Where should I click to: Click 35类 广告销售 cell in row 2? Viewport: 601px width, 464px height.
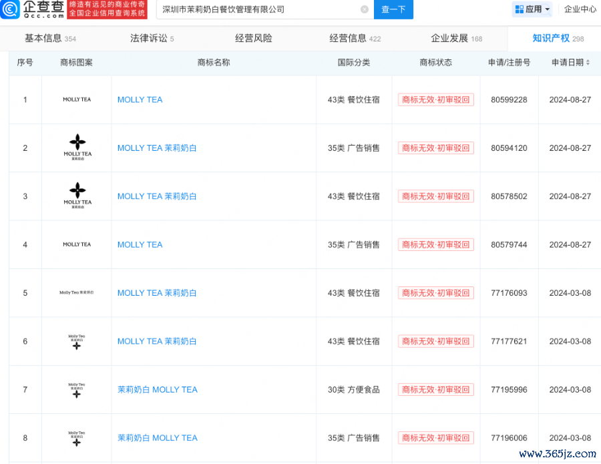pos(353,148)
